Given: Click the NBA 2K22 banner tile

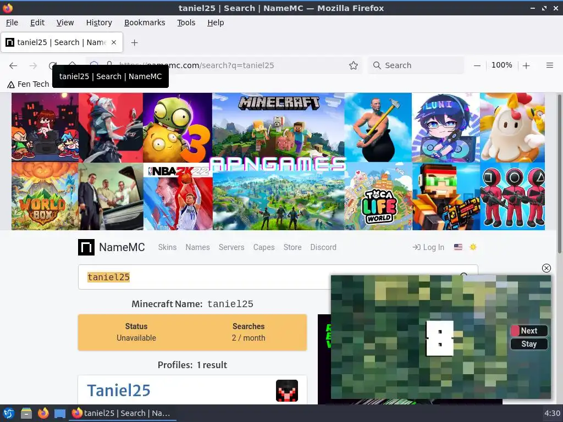Looking at the screenshot, I should (x=178, y=197).
